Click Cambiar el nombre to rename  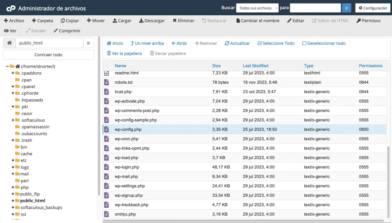258,21
